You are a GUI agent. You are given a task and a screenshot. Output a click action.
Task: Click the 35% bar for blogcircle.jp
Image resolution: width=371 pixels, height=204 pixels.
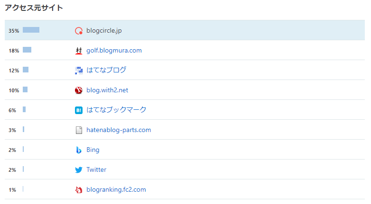(x=31, y=30)
